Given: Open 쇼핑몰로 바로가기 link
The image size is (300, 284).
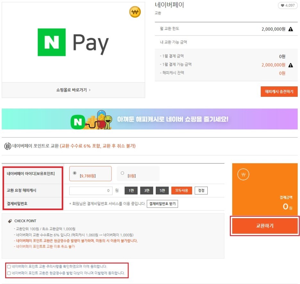Looking at the screenshot, I should pos(73,90).
